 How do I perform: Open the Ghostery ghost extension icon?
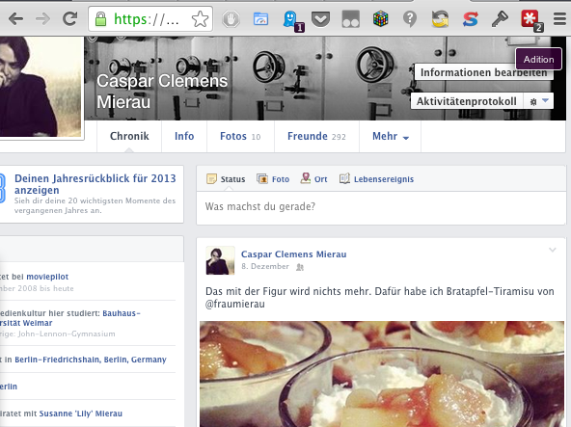click(291, 19)
